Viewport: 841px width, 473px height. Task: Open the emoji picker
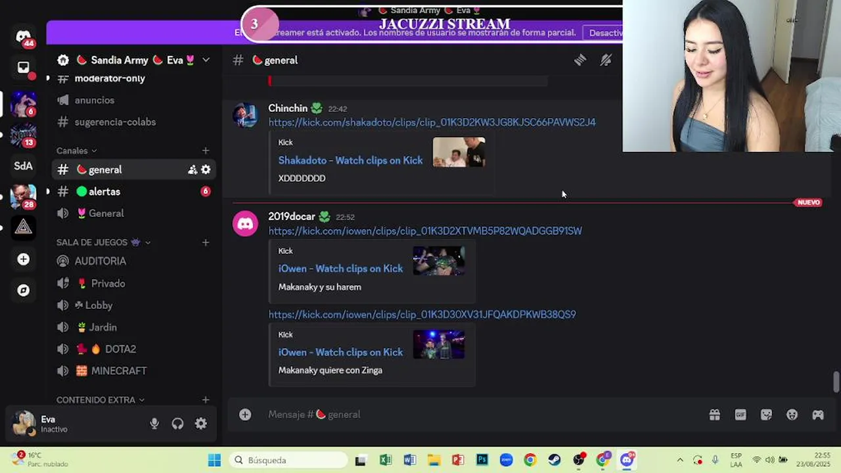(x=792, y=415)
